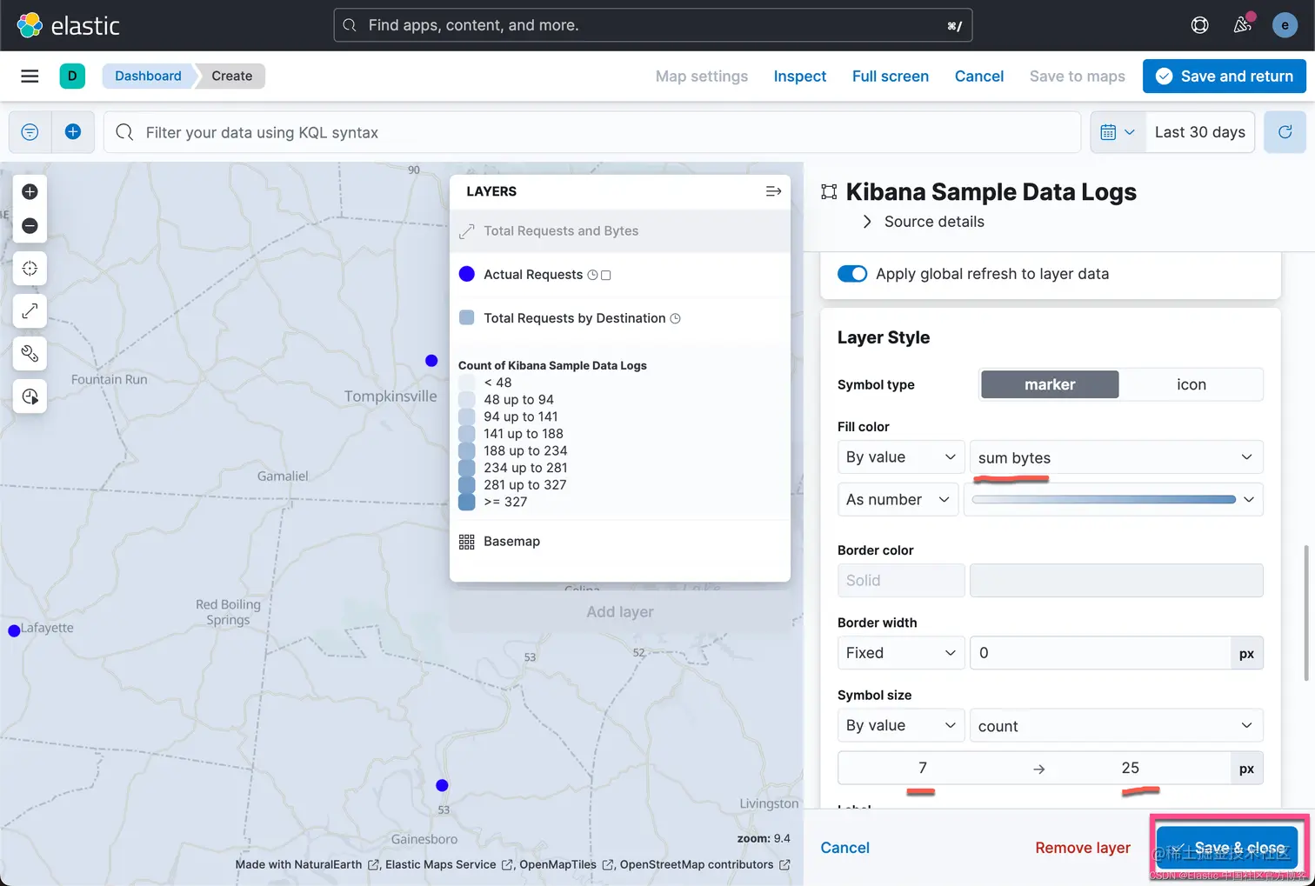
Task: Click the Total Requests and Bytes edit icon
Action: pos(467,231)
